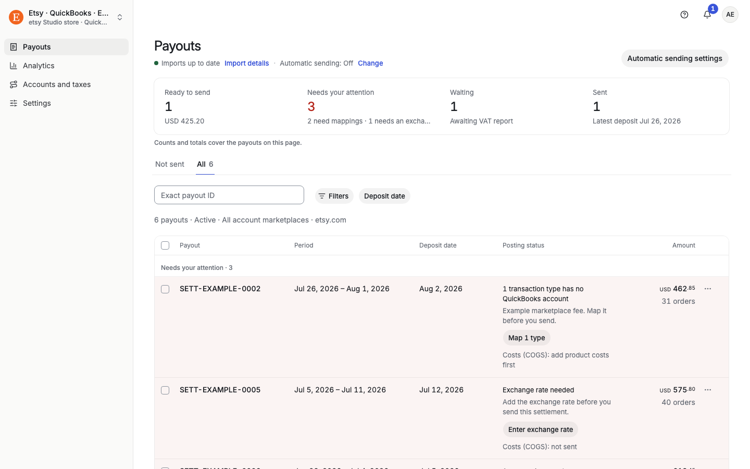Viewport: 750px width, 469px height.
Task: Click the Settings sliders icon
Action: (x=14, y=103)
